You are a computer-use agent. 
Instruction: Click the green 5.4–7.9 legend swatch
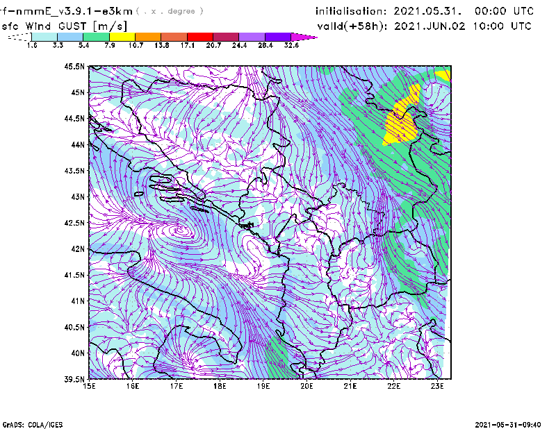pos(96,37)
